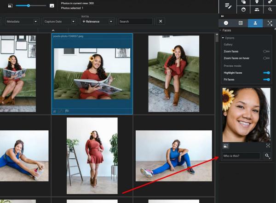Open the people group icon
The image size is (276, 203).
(257, 10)
